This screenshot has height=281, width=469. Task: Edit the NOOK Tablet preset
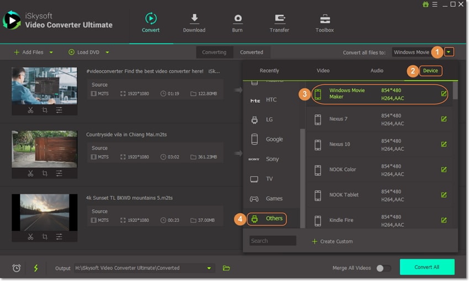pyautogui.click(x=444, y=195)
